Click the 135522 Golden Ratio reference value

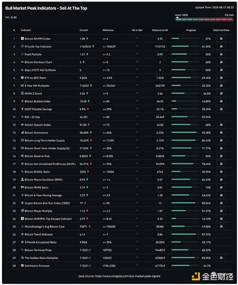pos(107,258)
